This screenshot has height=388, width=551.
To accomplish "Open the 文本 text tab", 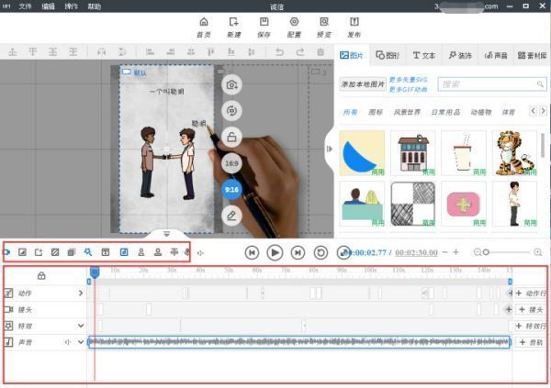I will click(424, 55).
